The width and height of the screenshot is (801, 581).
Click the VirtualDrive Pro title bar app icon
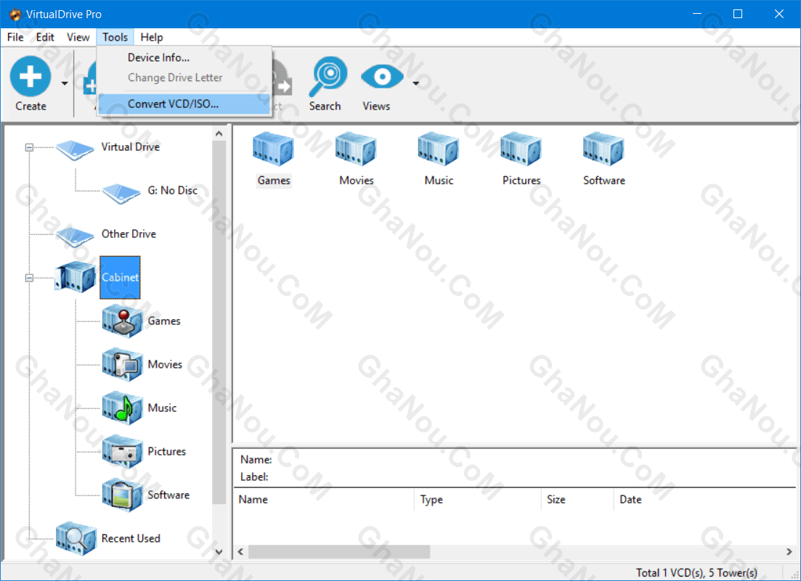pos(15,15)
